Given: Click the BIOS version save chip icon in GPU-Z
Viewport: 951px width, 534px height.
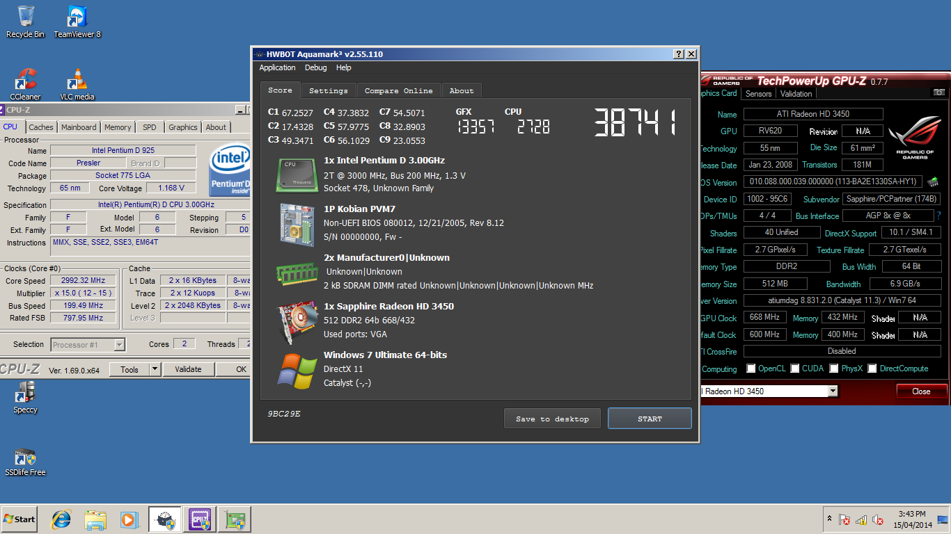Looking at the screenshot, I should click(x=932, y=182).
